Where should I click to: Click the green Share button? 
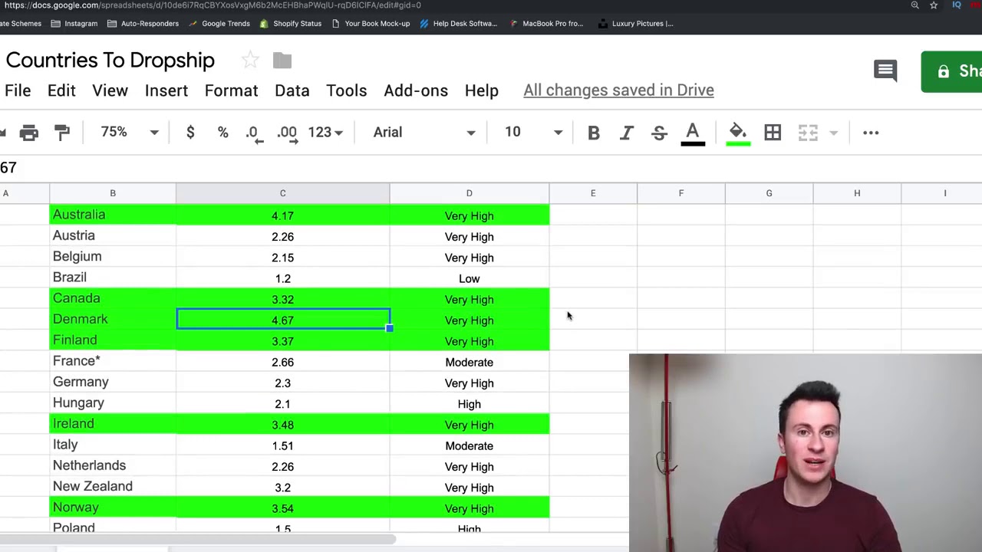point(951,71)
